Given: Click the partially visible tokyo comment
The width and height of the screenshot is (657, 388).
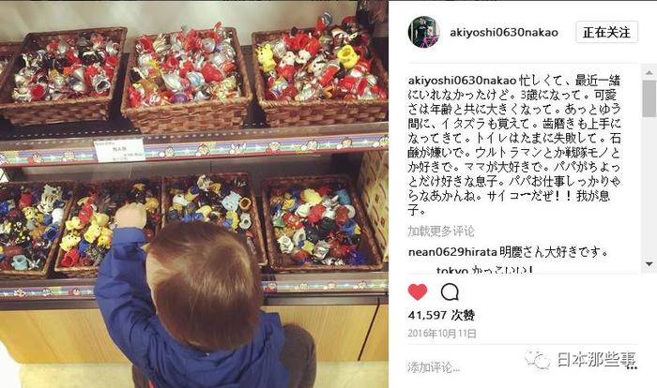Looking at the screenshot, I should coord(484,270).
